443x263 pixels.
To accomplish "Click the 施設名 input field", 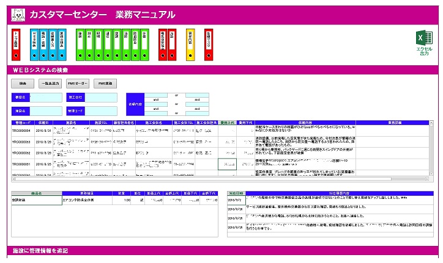I will point(46,111).
